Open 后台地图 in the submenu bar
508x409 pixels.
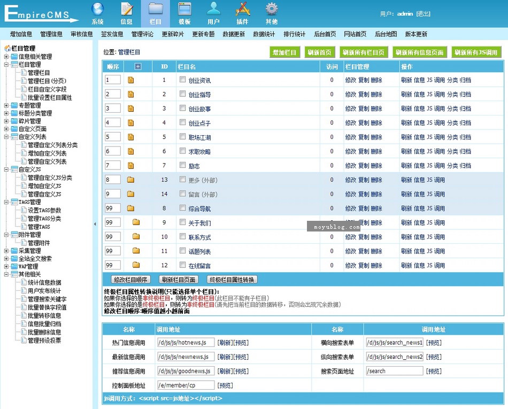[386, 34]
